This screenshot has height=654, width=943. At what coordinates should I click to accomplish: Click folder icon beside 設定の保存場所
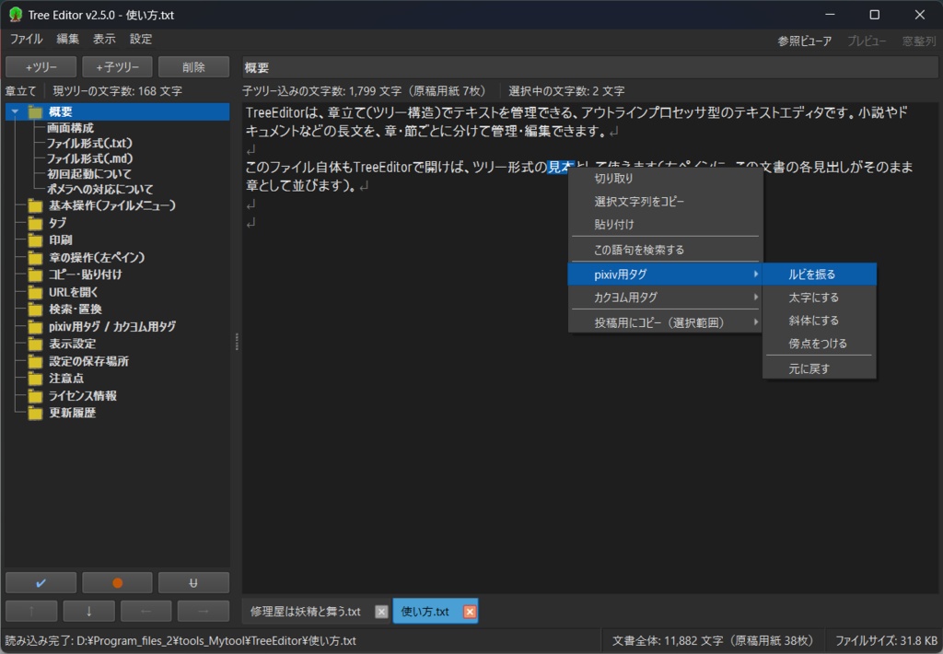click(x=36, y=362)
